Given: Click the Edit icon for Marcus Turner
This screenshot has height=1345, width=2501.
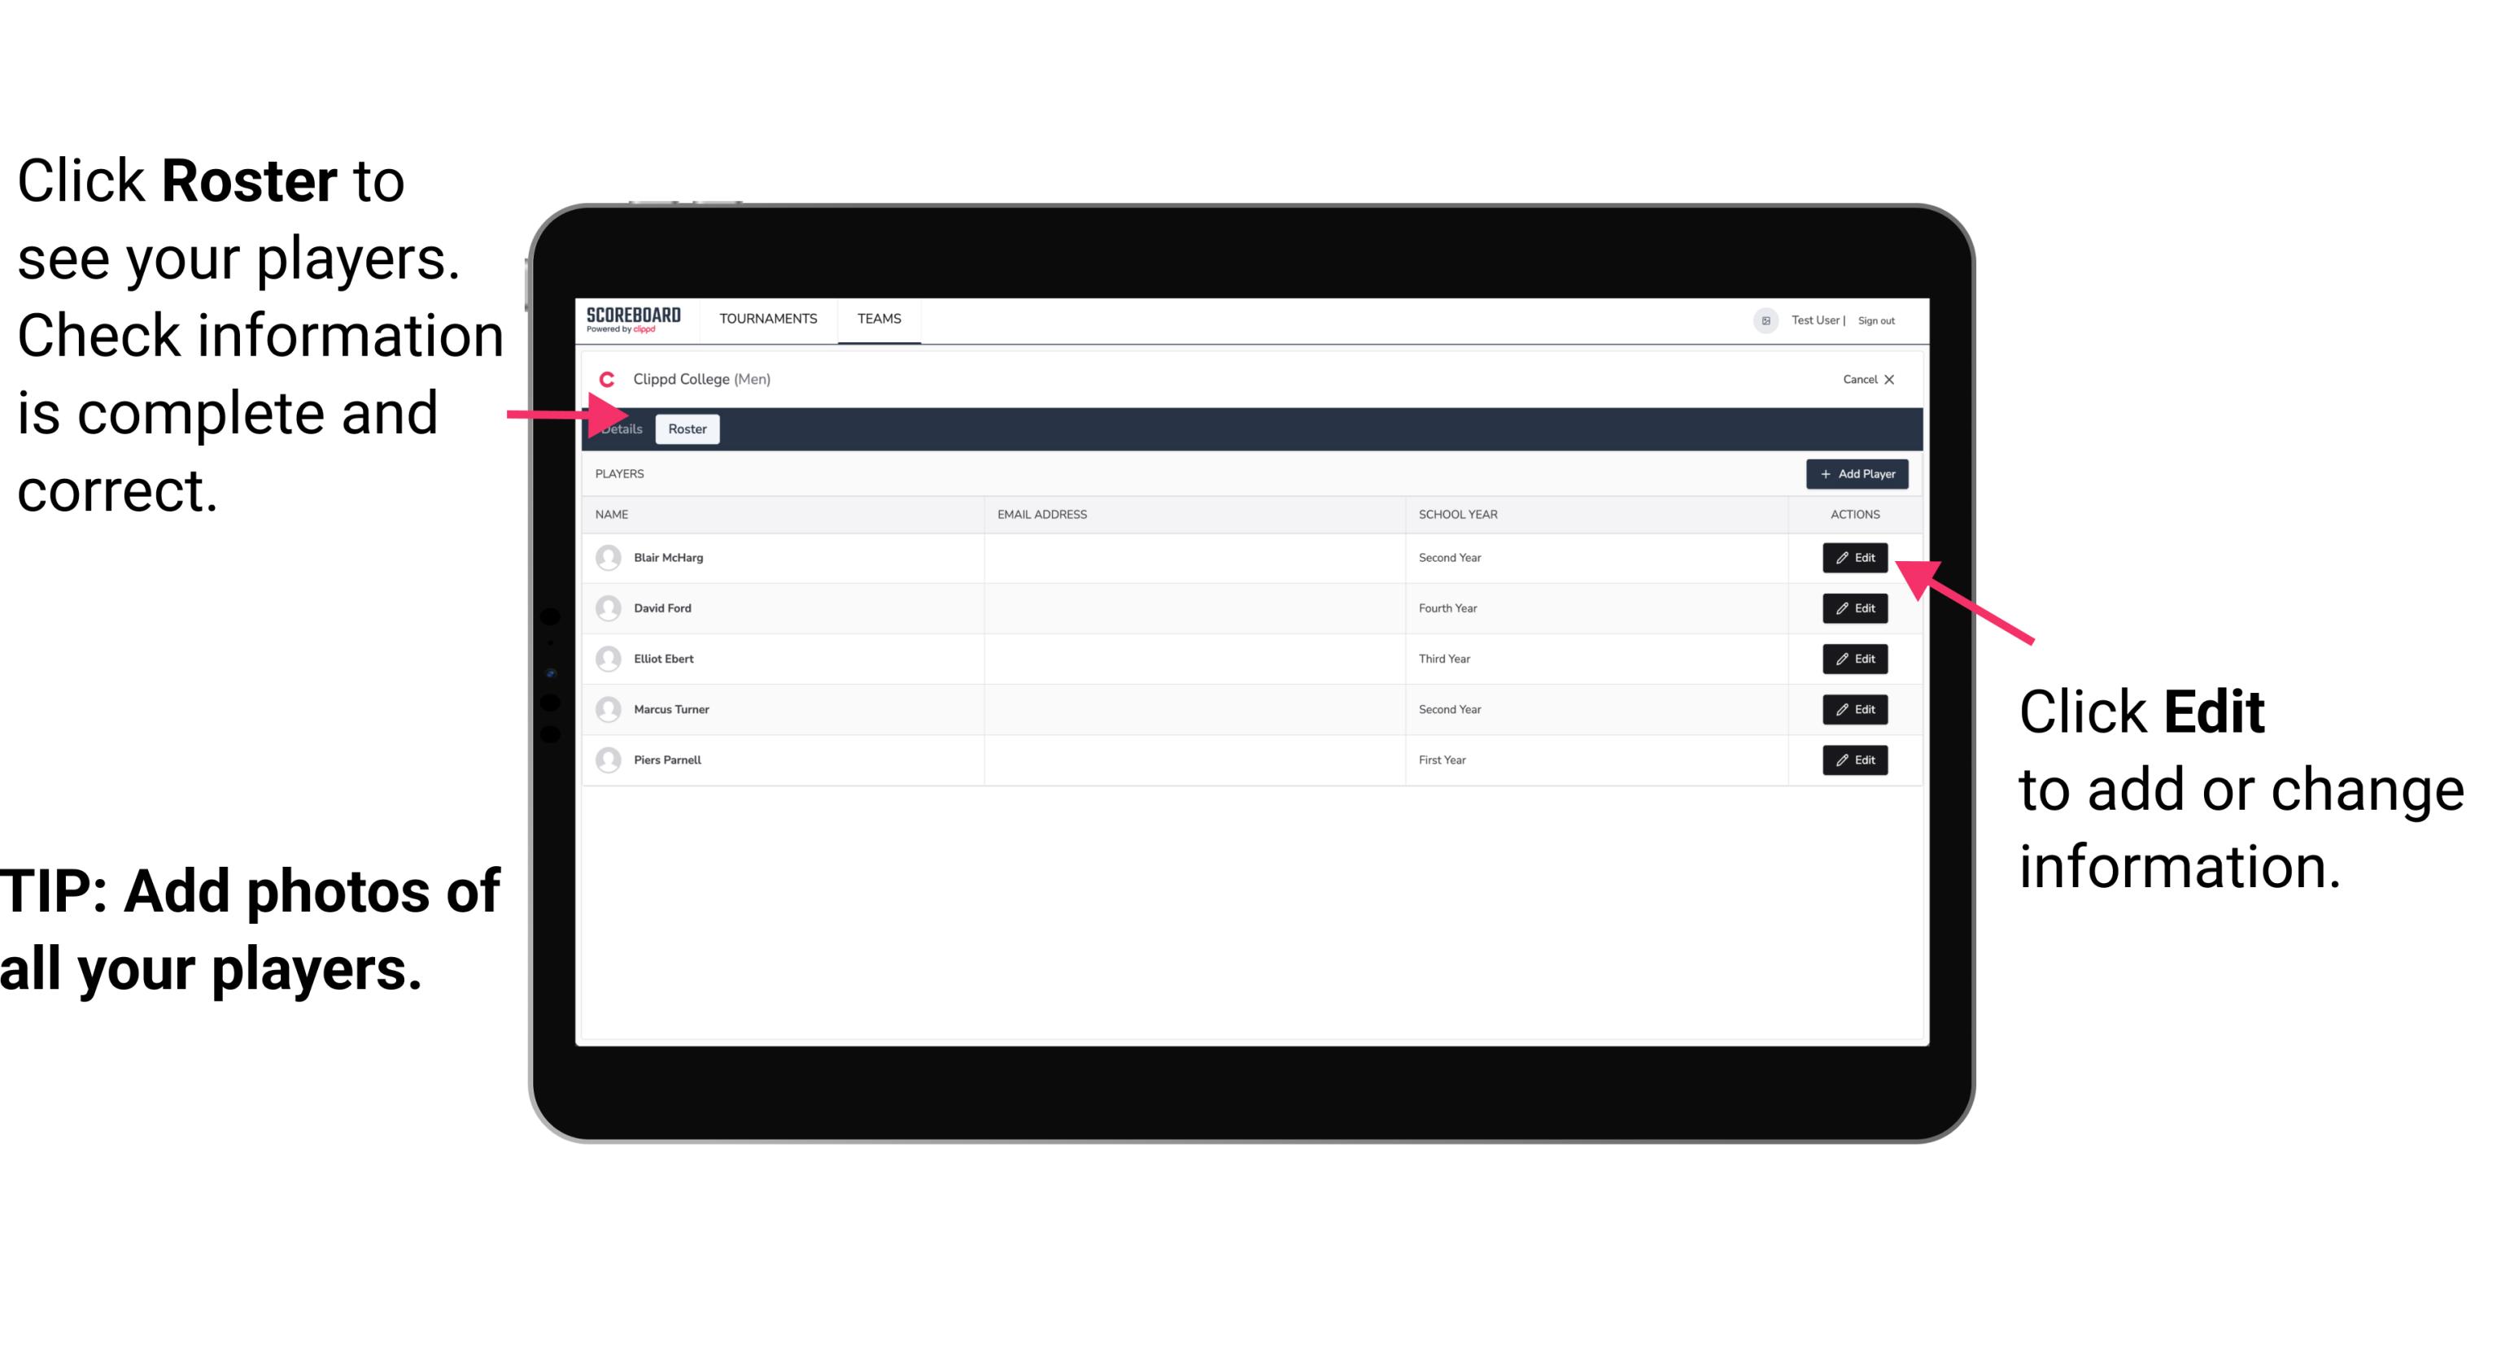Looking at the screenshot, I should pos(1855,709).
